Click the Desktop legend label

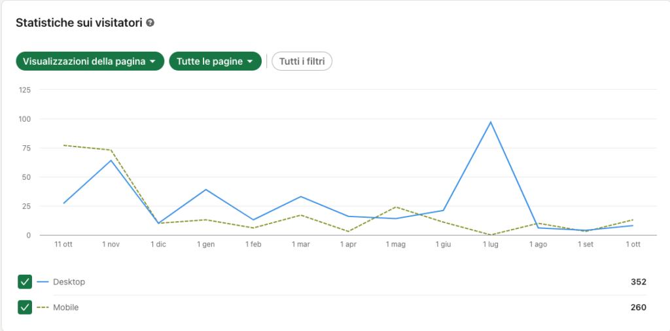click(69, 282)
